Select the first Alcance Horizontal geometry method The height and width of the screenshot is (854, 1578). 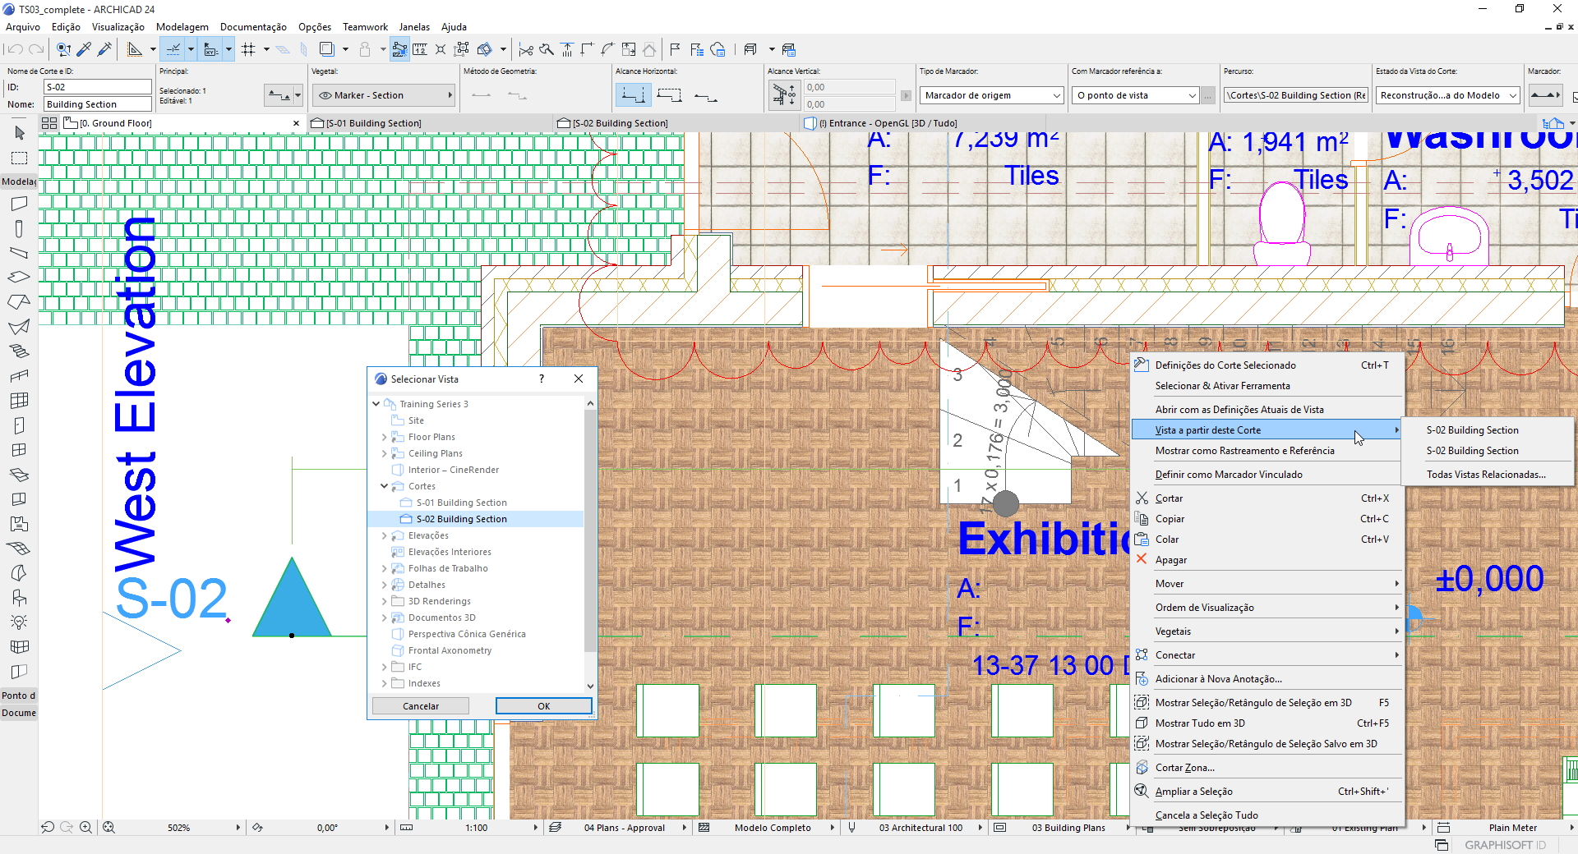click(634, 94)
